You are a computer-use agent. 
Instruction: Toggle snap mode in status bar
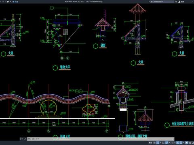158,143
